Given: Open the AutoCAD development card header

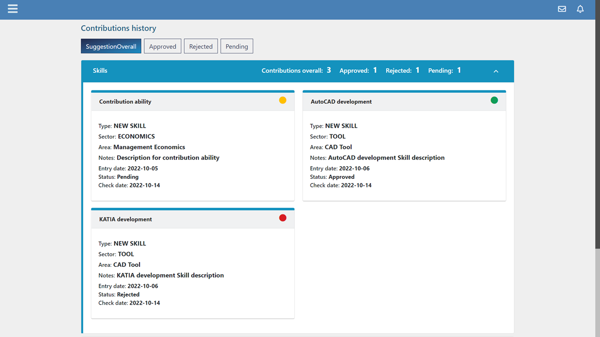Looking at the screenshot, I should [x=341, y=102].
